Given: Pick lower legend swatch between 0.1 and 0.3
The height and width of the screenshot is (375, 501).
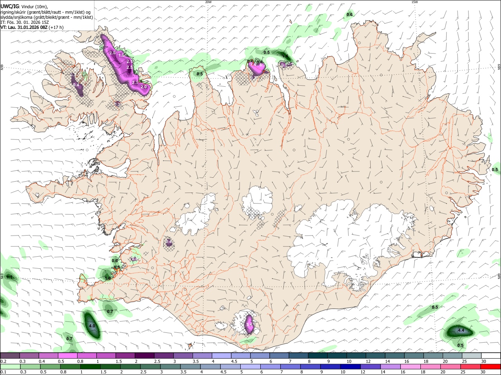Looking at the screenshot, I should tap(10, 366).
